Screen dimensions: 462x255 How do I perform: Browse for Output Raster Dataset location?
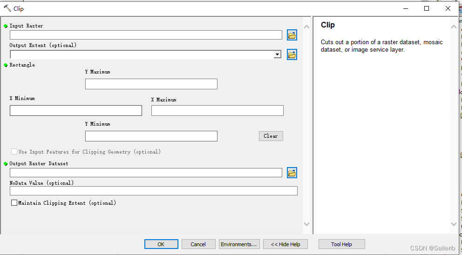[x=292, y=173]
